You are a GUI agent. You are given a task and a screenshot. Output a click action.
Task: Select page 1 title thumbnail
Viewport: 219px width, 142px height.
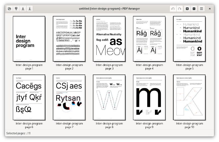point(29,39)
